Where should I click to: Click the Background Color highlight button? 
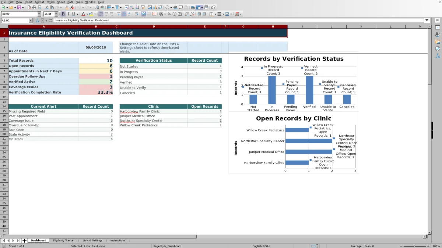coord(91,14)
